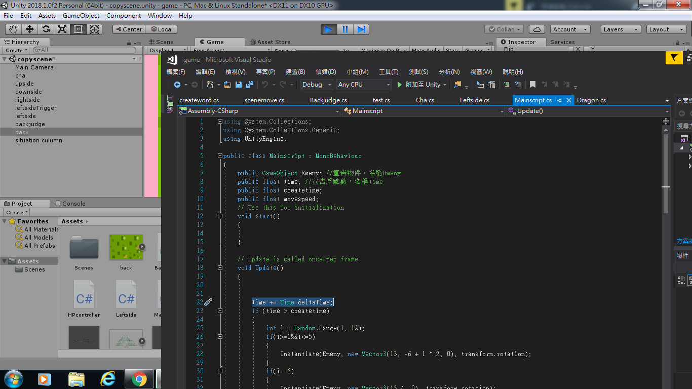Toggle pivot mode with the Center button

coord(128,29)
